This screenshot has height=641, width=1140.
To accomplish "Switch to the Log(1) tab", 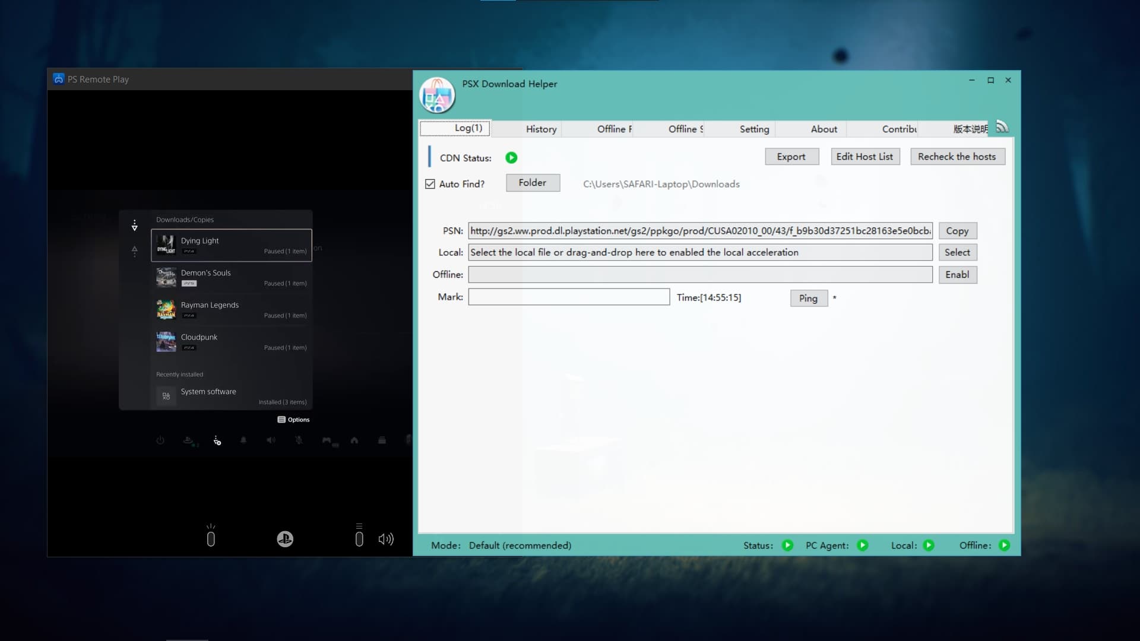I will click(455, 128).
